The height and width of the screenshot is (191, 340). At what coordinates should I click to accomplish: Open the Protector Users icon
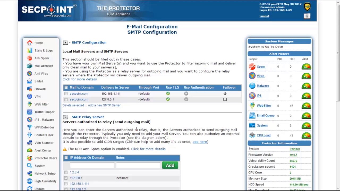coord(29,158)
